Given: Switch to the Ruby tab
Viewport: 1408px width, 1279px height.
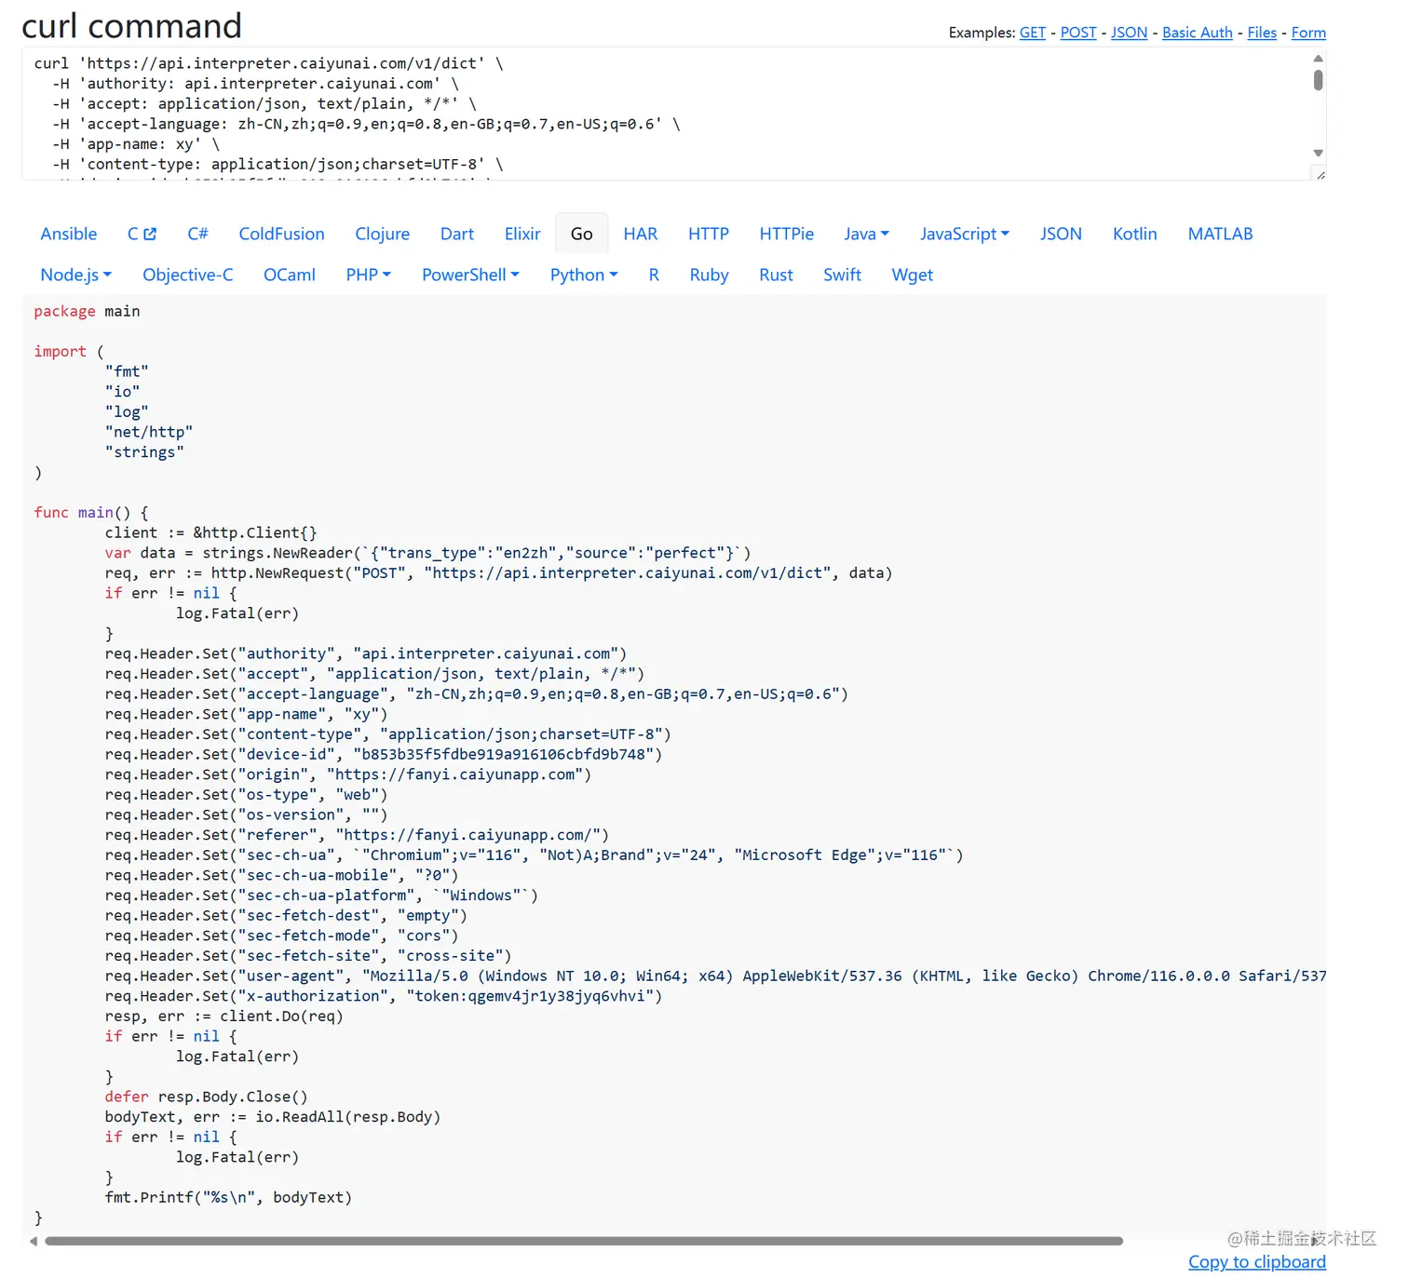Looking at the screenshot, I should (709, 275).
